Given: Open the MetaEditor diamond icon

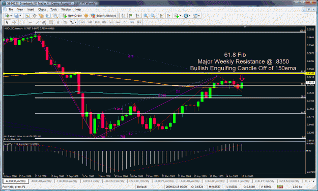Looking at the screenshot, I should coord(86,16).
